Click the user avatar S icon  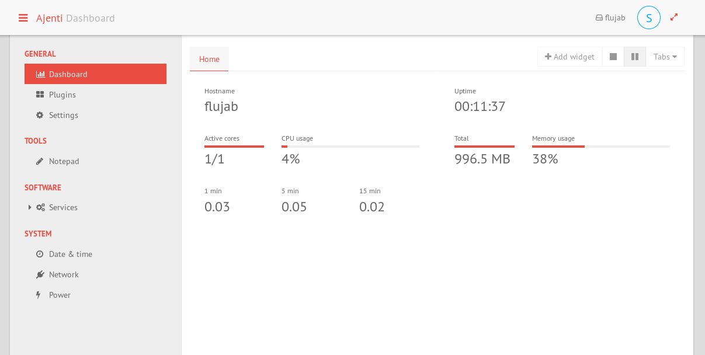(x=648, y=18)
